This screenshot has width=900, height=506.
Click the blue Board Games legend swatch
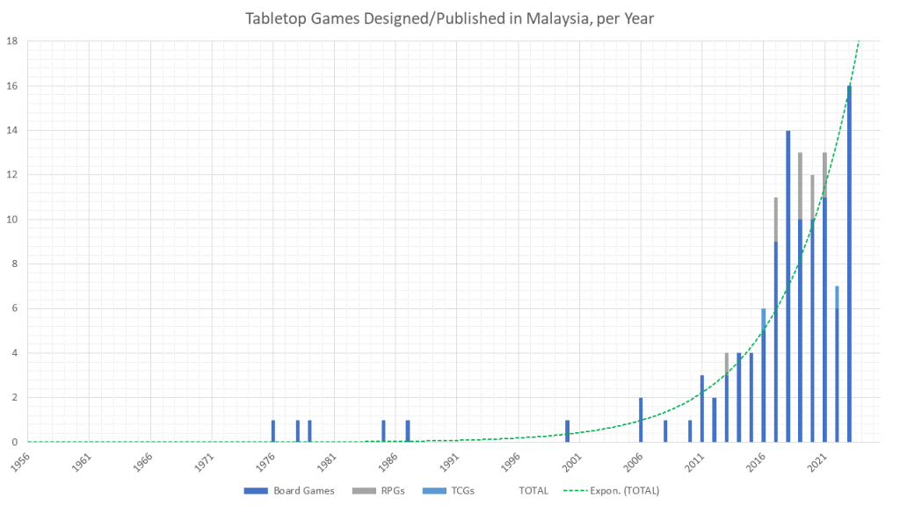(x=256, y=490)
